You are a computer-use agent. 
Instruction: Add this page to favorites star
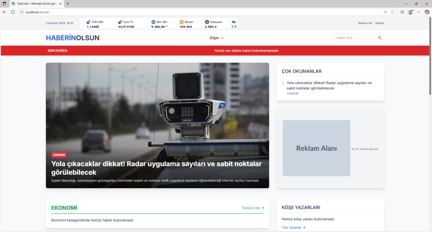pos(393,12)
